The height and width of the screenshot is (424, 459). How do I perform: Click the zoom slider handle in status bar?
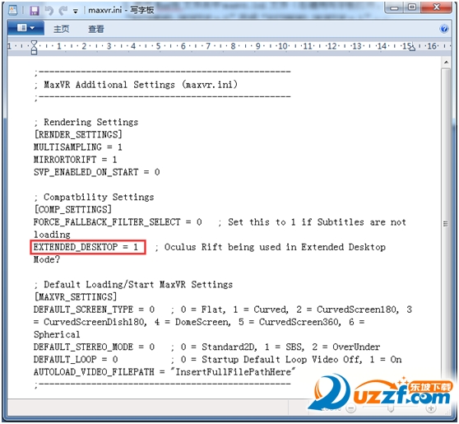point(391,408)
